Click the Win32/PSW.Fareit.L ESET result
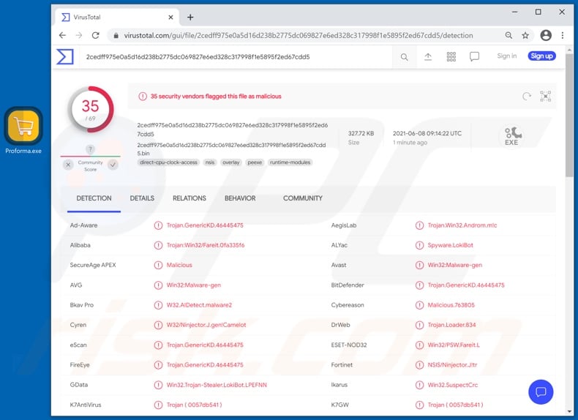The height and width of the screenshot is (420, 578). [454, 345]
